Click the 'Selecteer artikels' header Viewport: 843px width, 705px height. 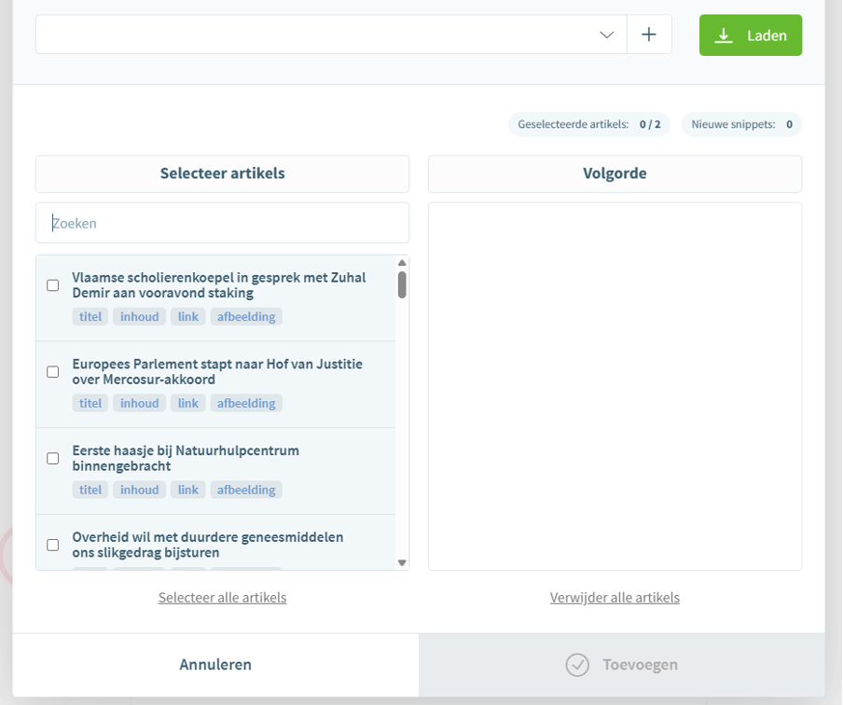222,173
